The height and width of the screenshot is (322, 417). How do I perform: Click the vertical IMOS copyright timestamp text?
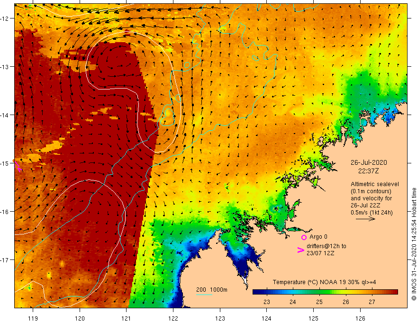click(414, 244)
